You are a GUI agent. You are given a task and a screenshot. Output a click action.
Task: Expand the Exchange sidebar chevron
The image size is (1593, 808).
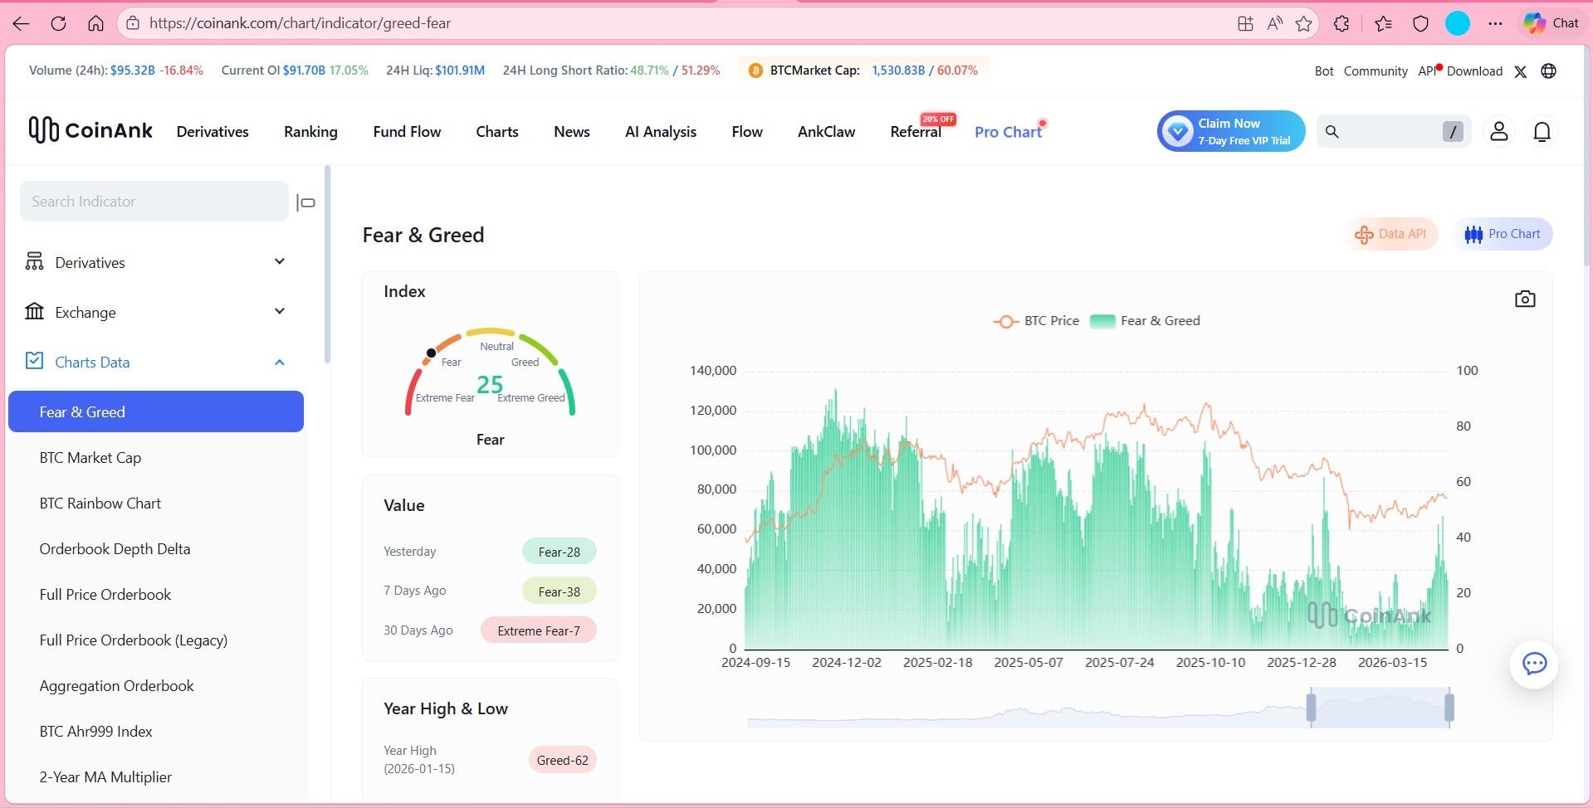coord(280,311)
